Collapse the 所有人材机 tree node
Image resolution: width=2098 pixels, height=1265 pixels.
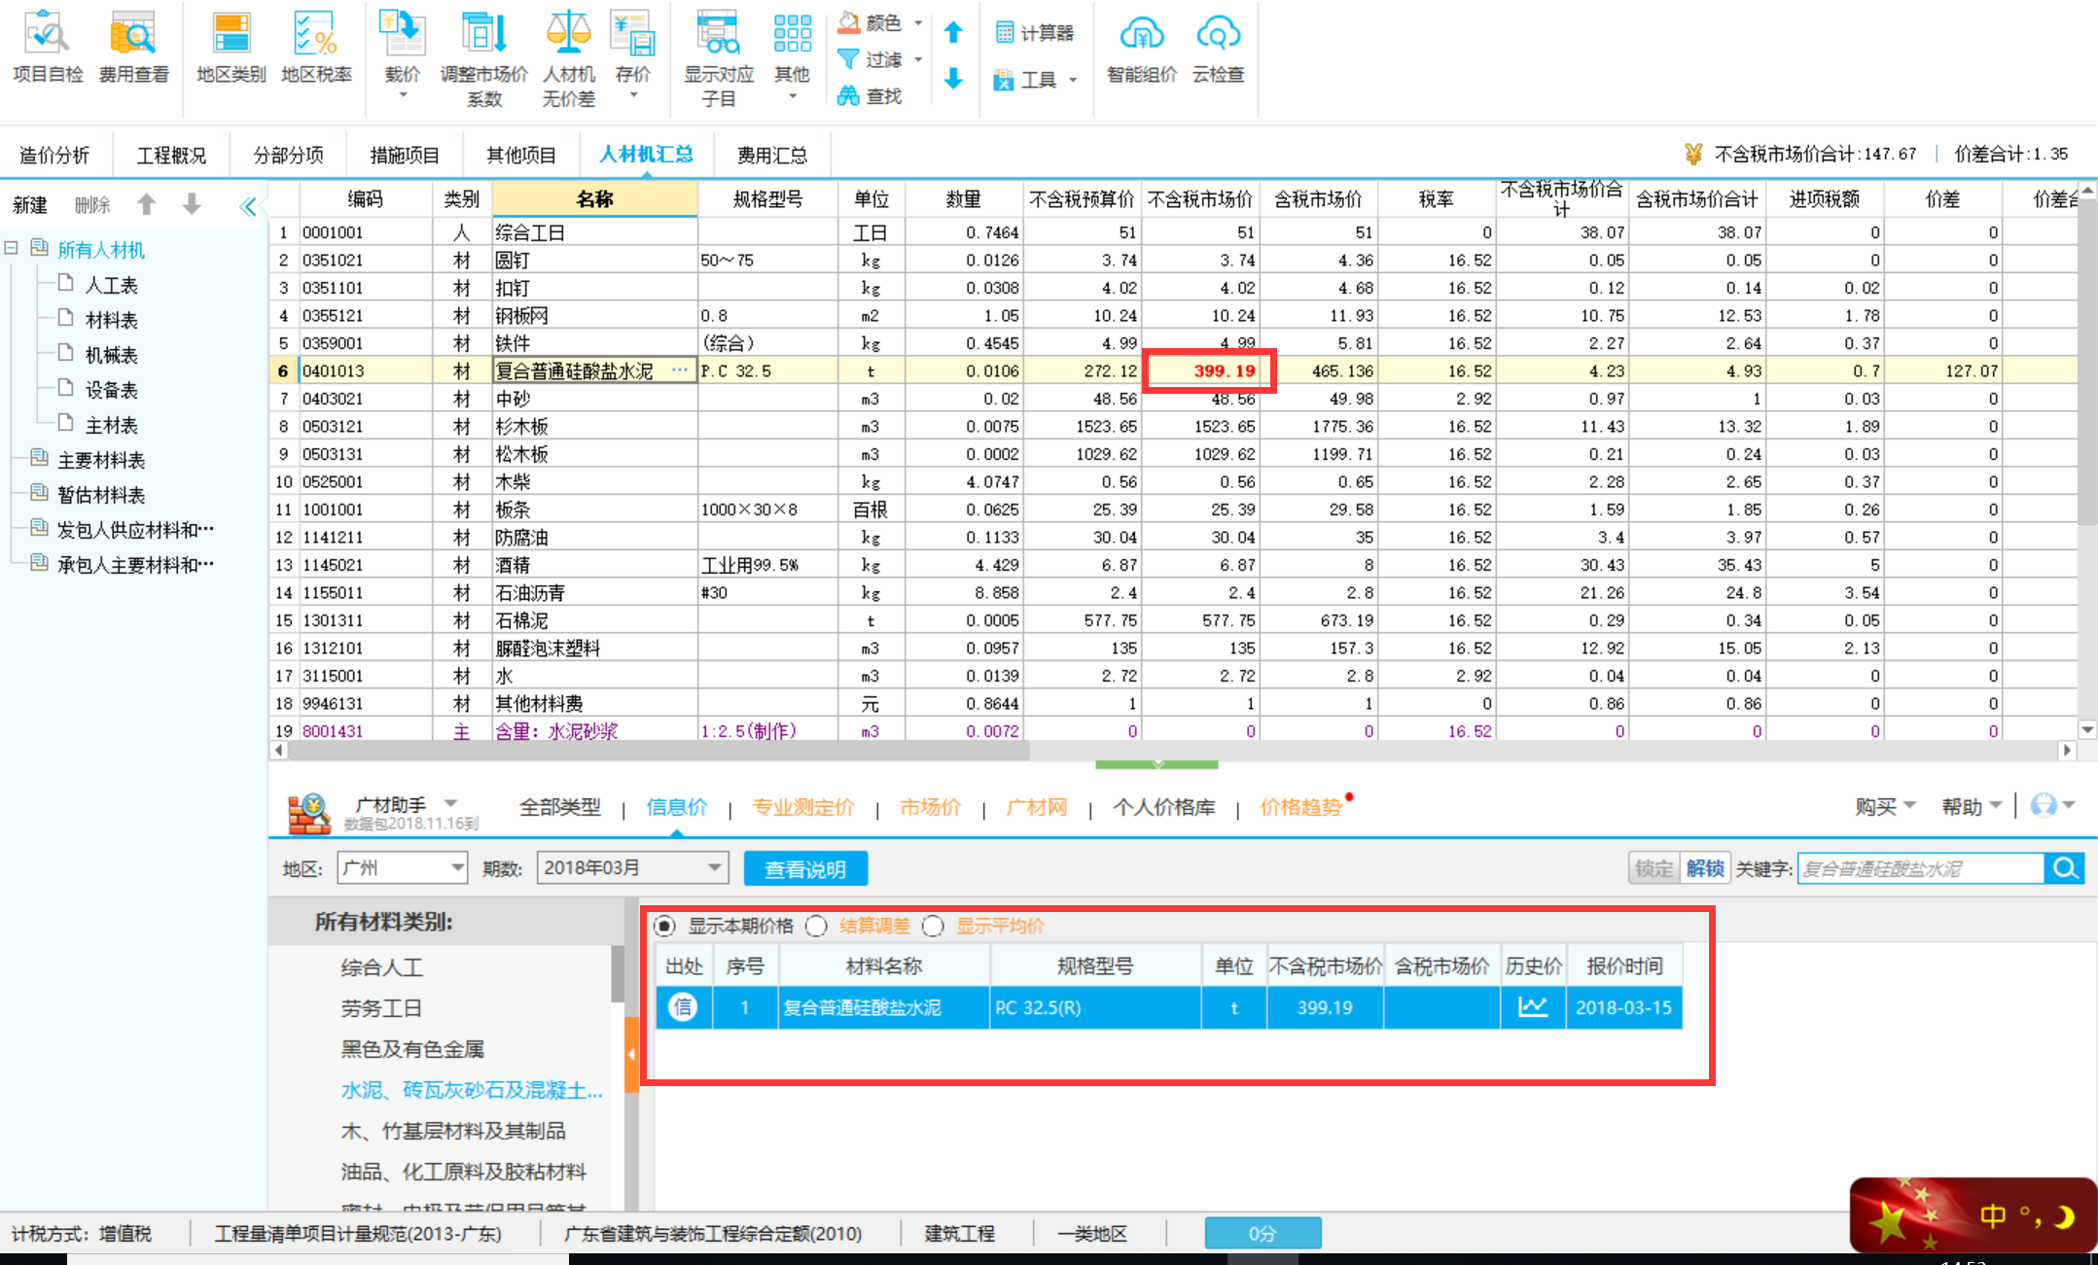[12, 248]
